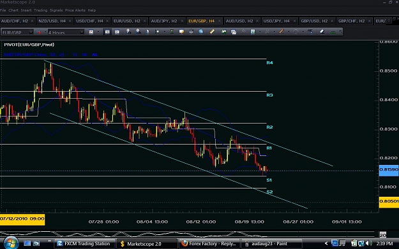Click the 07/12/2010 09:00 date marker
This screenshot has width=399, height=249.
pyautogui.click(x=22, y=219)
